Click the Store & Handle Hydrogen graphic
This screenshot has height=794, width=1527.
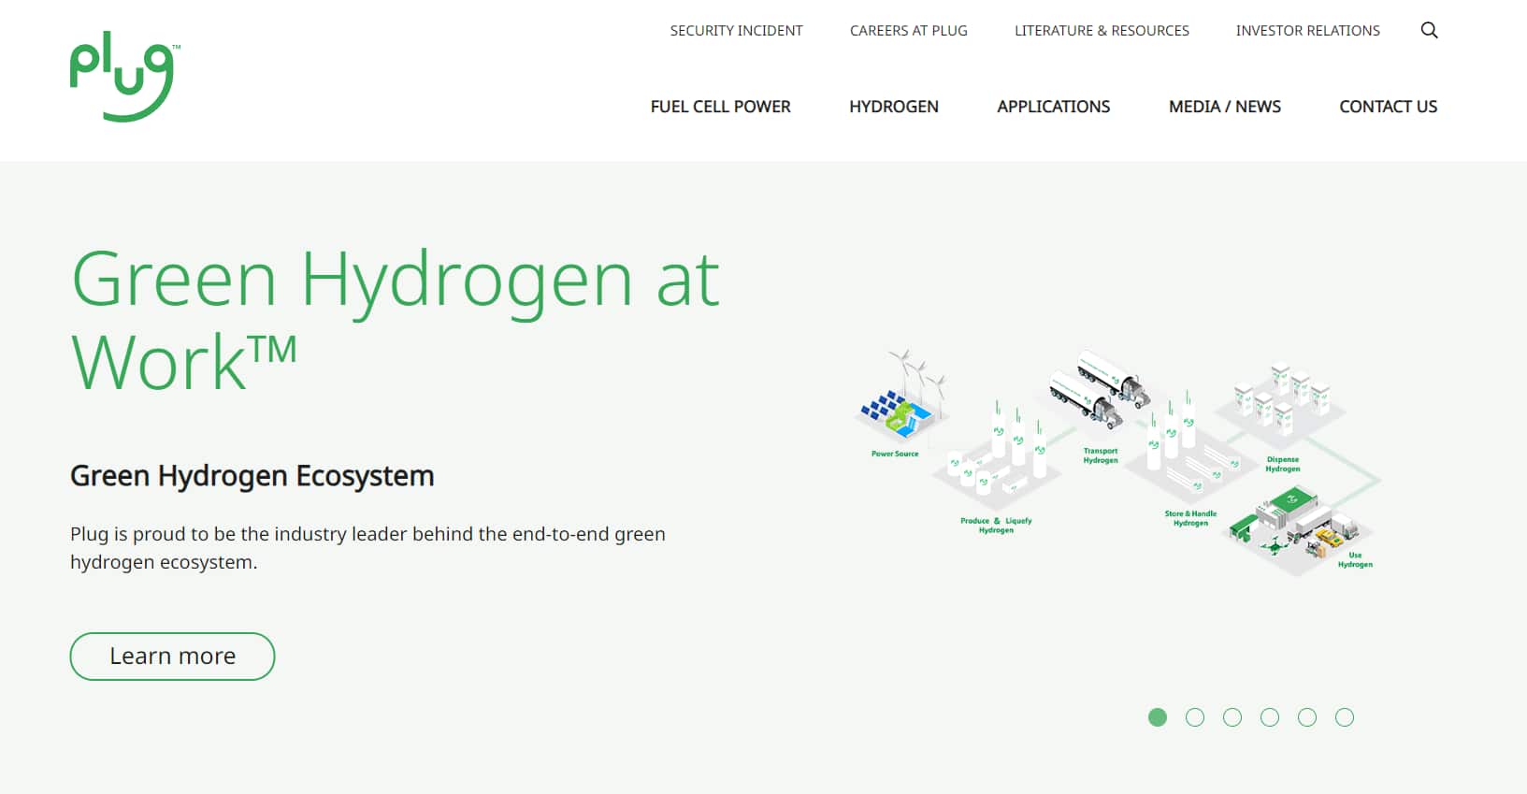click(x=1189, y=454)
